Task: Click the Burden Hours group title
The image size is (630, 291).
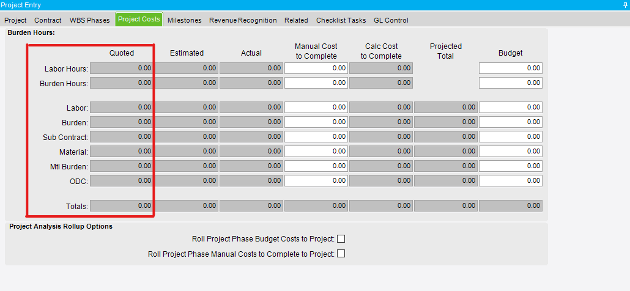Action: coord(31,33)
